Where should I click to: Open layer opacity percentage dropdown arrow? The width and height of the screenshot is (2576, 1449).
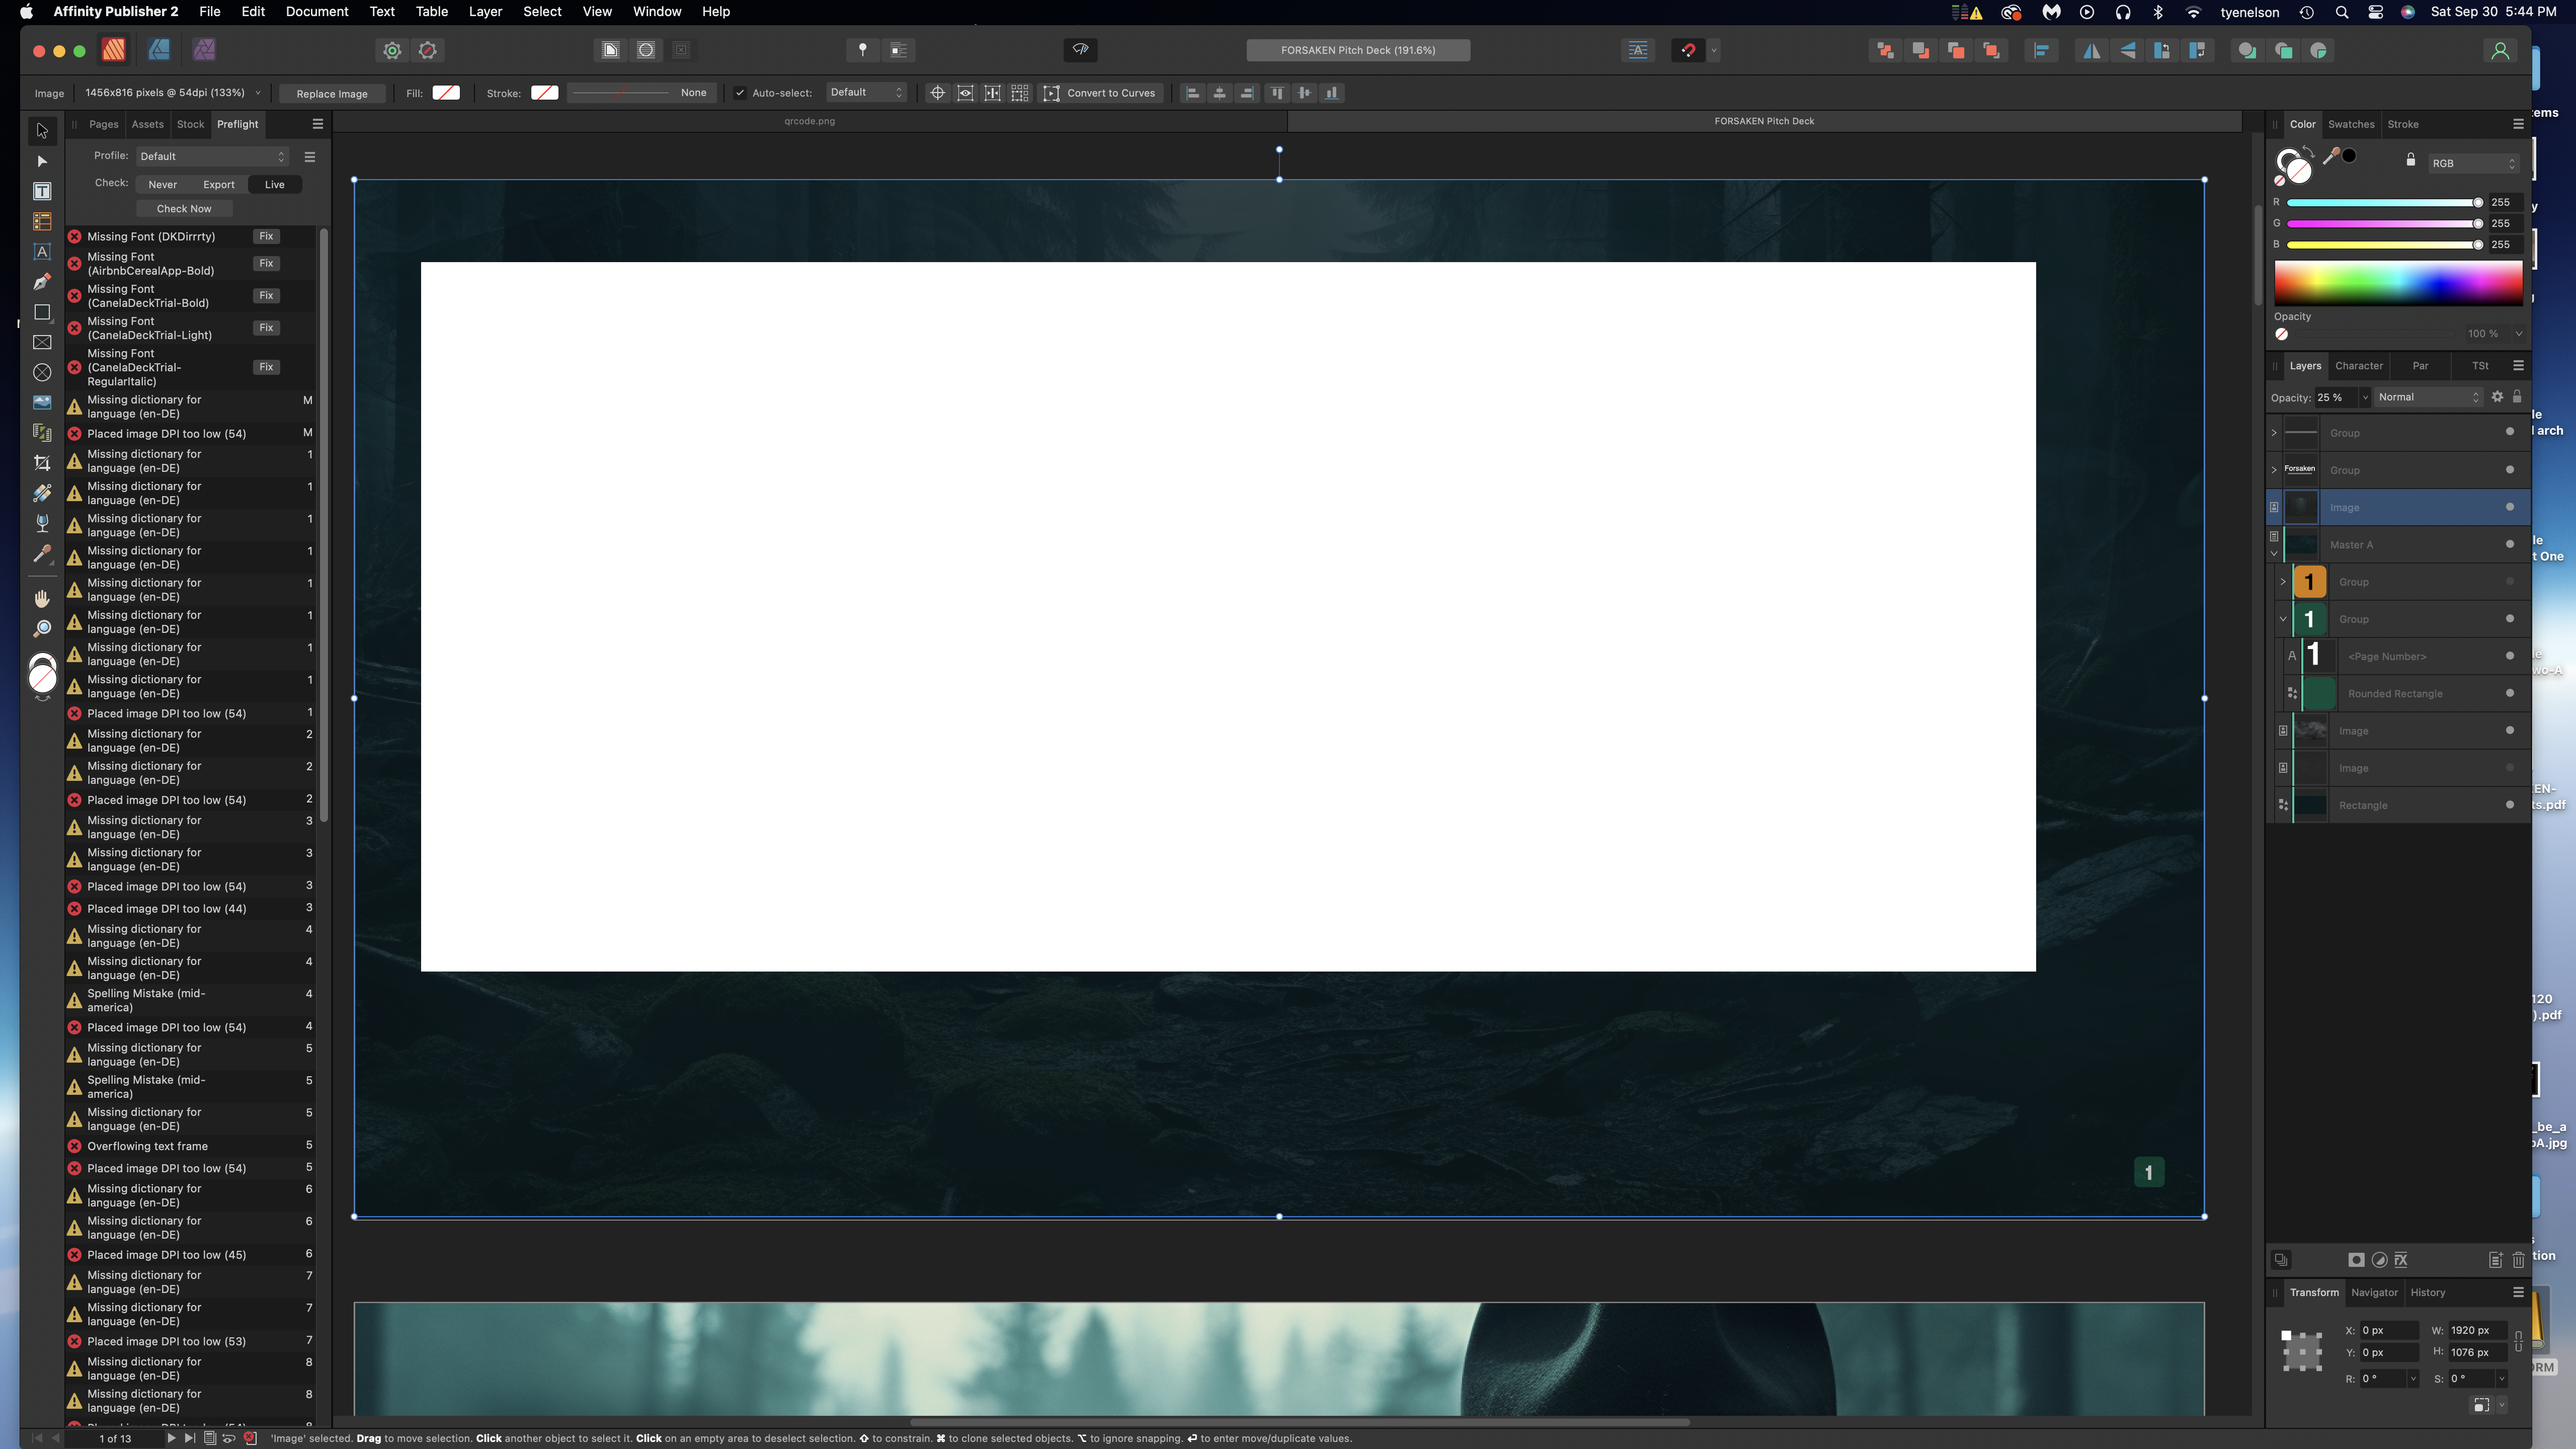[x=2365, y=397]
